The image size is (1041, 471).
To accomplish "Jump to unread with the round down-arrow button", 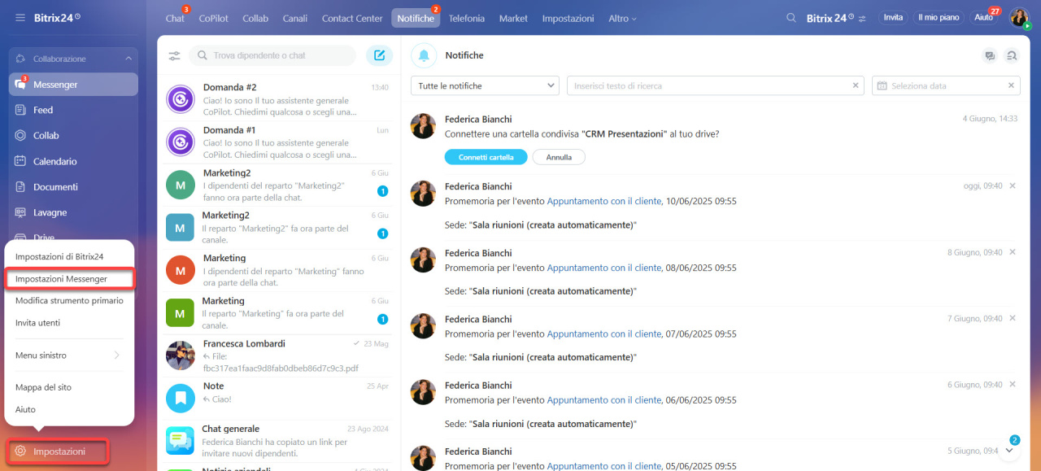I will pos(1009,450).
